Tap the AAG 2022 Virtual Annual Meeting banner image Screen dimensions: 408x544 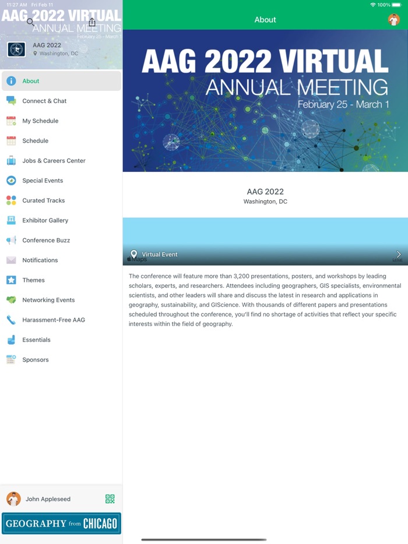[265, 101]
